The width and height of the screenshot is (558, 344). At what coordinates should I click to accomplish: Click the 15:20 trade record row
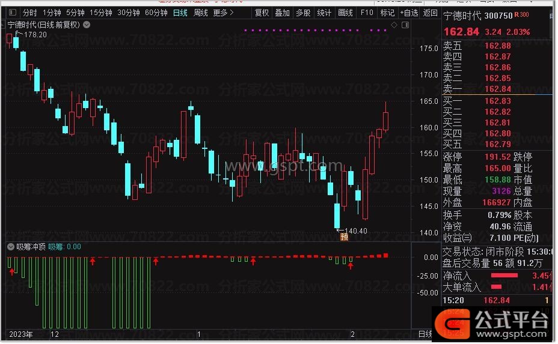click(495, 301)
